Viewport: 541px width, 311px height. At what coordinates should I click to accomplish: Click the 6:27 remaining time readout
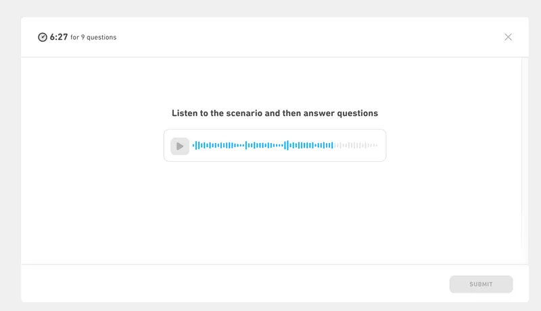click(59, 37)
